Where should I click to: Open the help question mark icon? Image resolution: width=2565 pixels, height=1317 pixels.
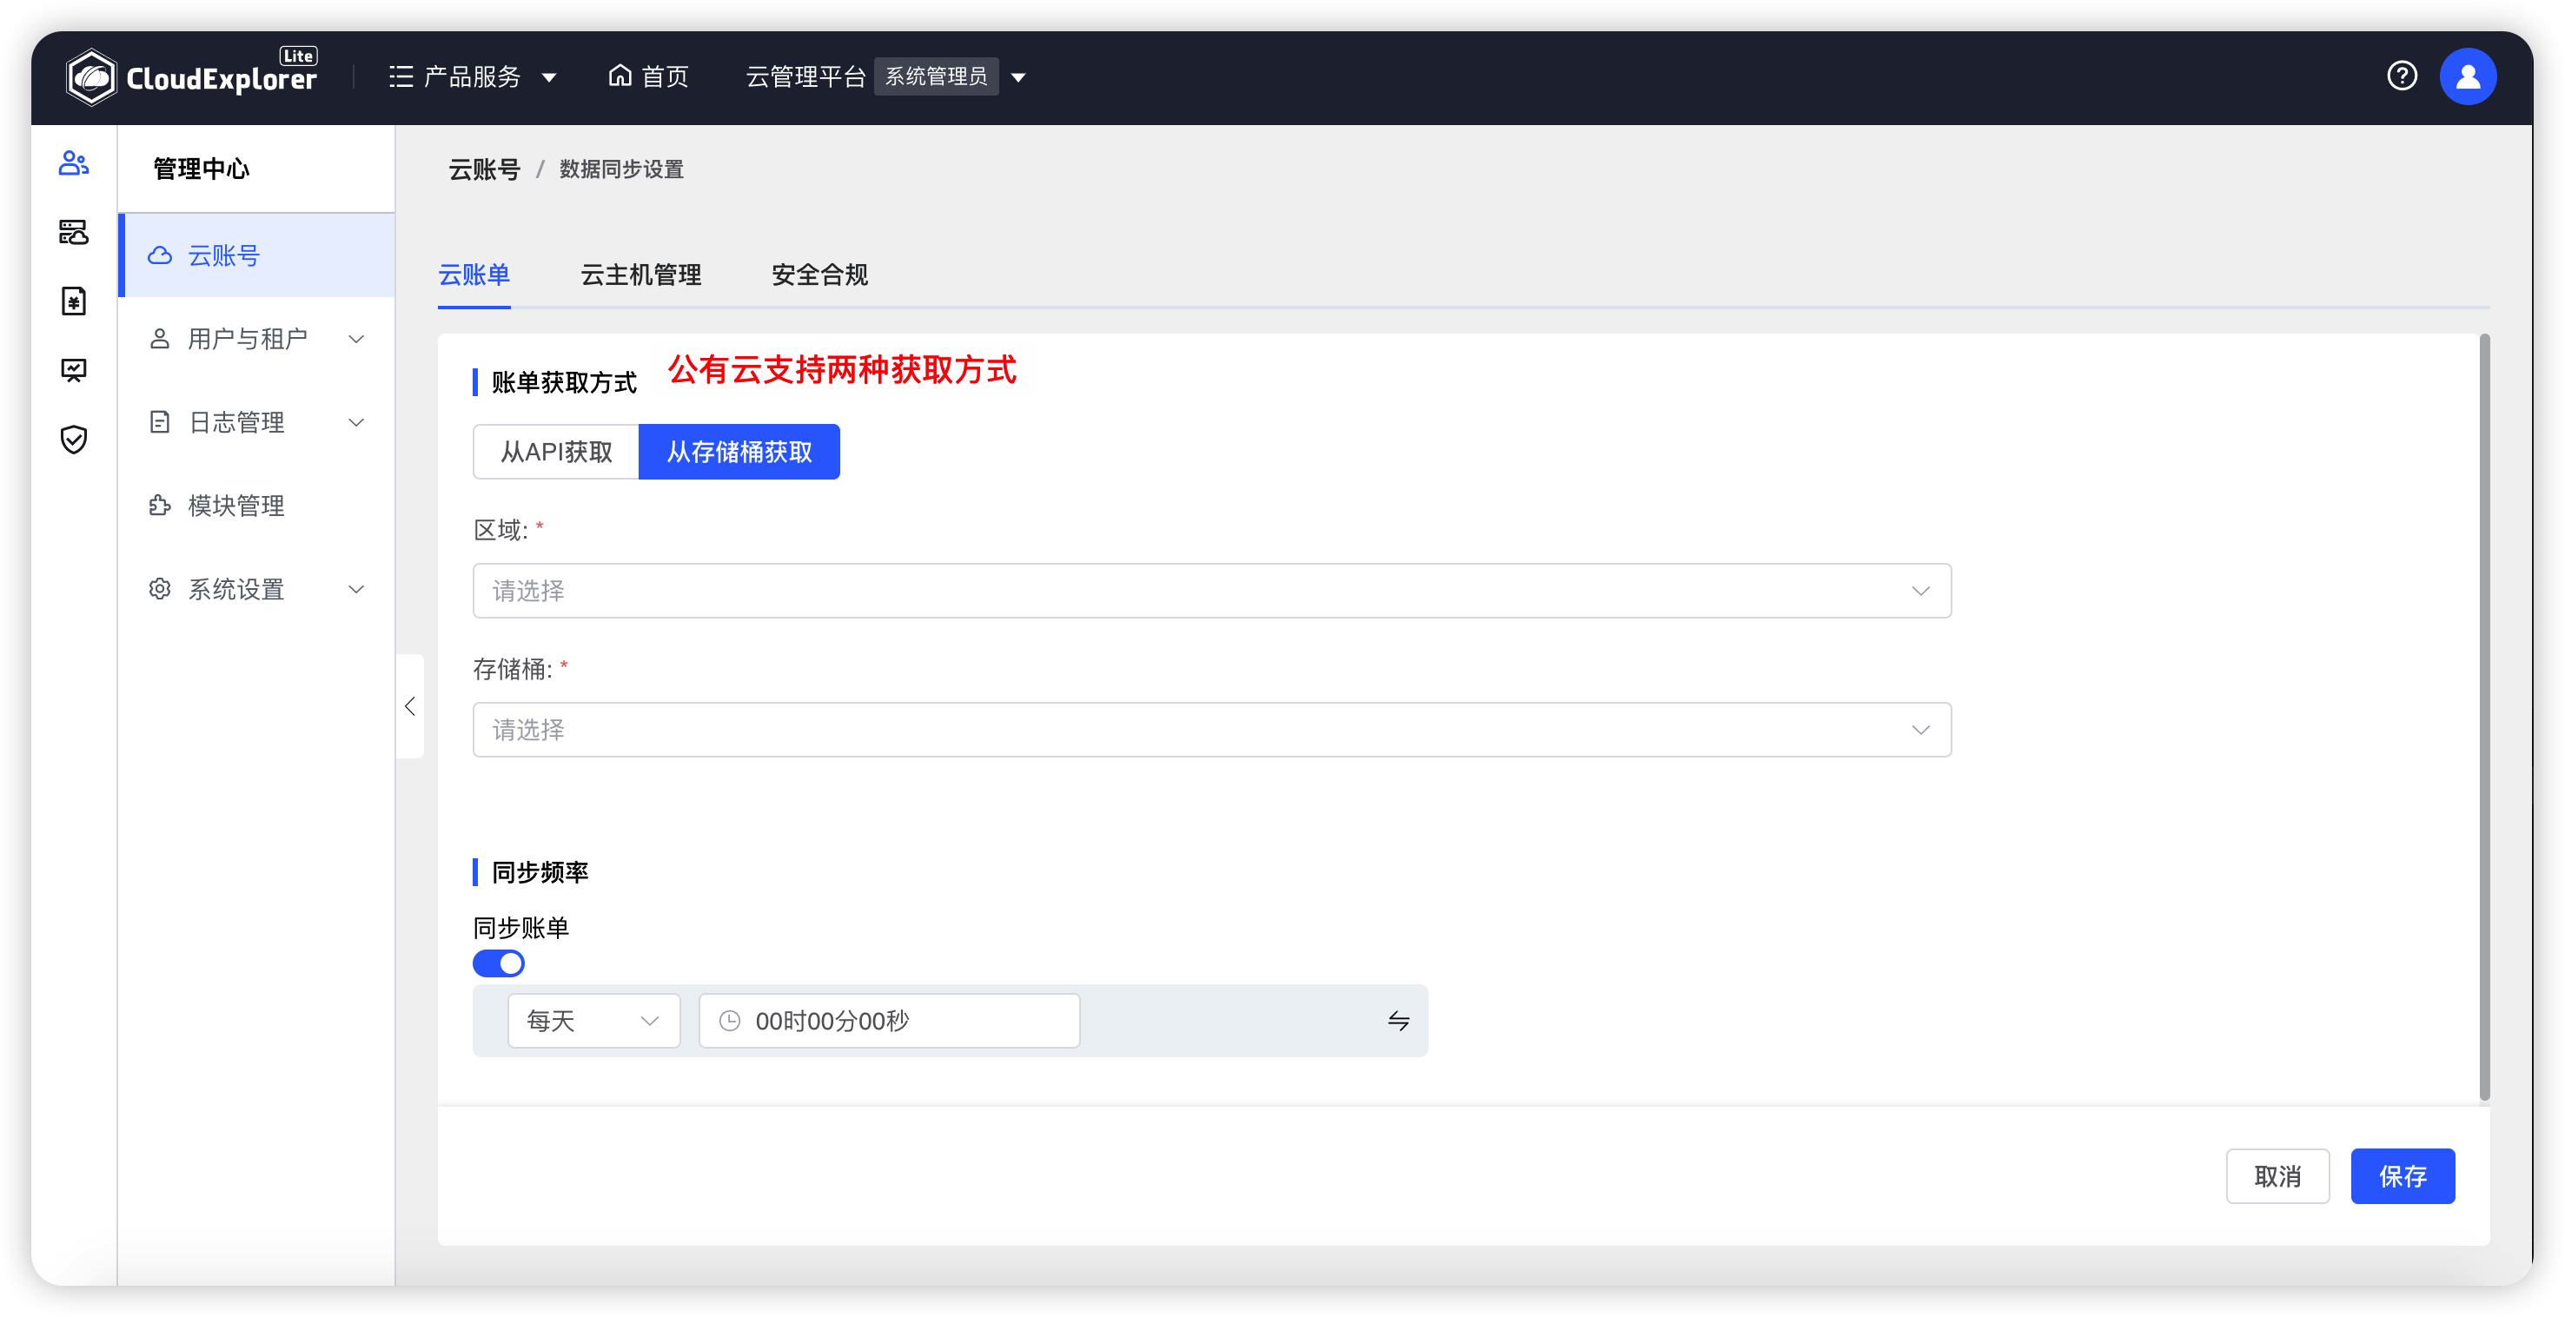(2402, 76)
